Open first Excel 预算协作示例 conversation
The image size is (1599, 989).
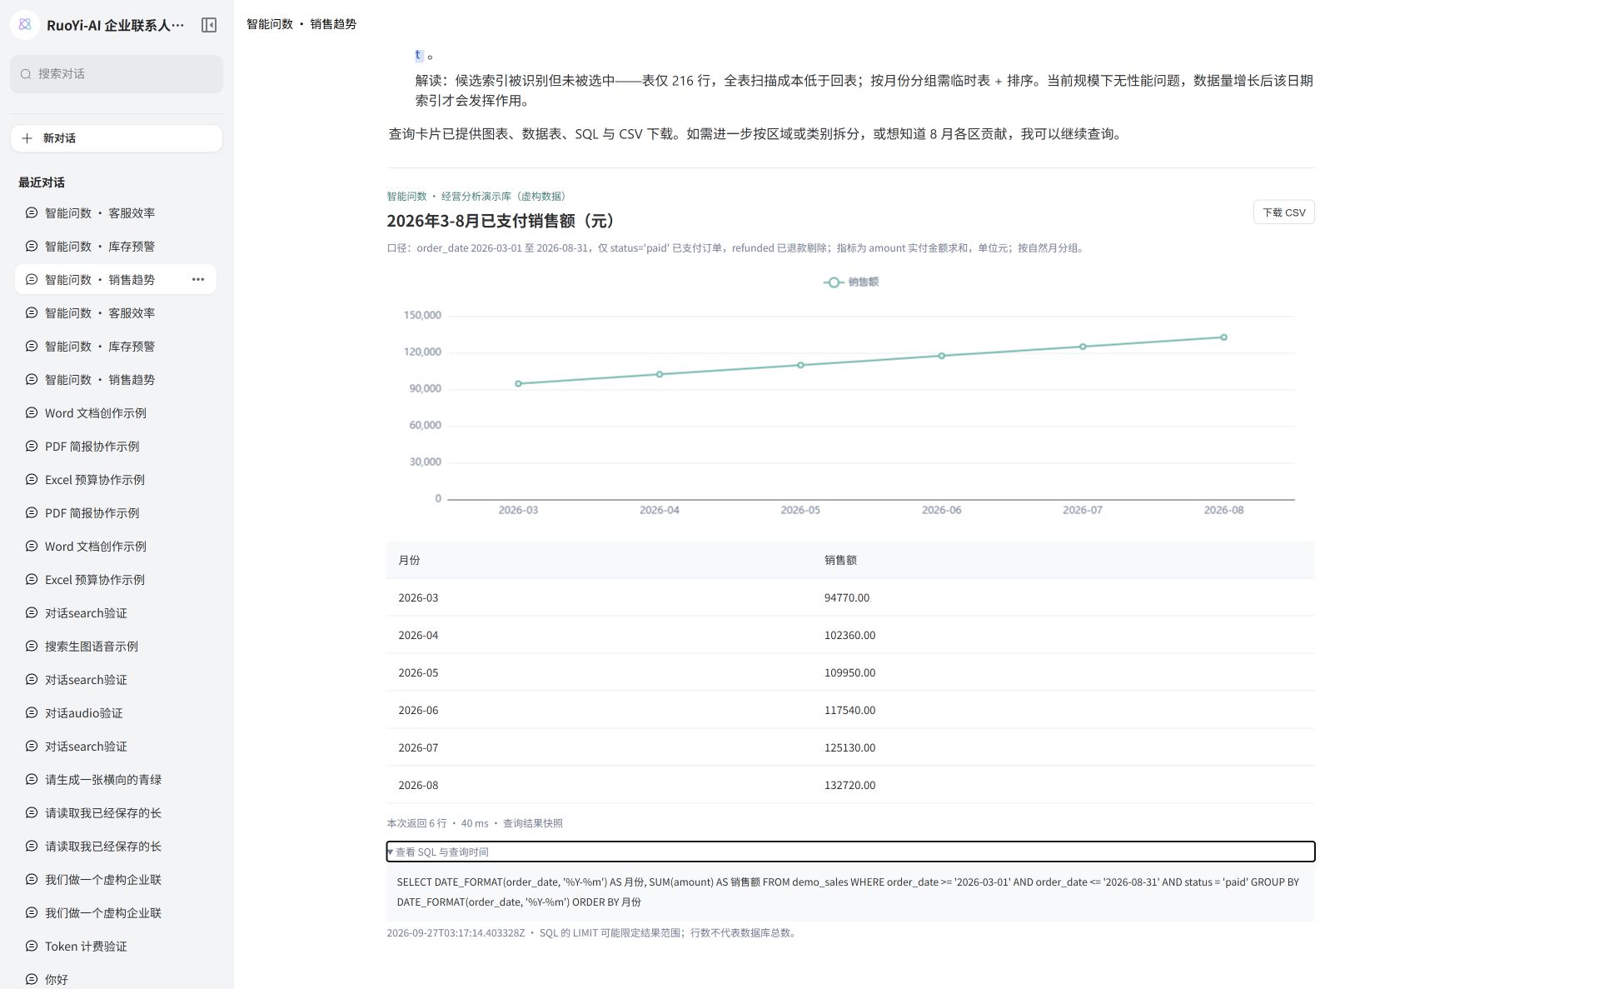[x=116, y=480]
